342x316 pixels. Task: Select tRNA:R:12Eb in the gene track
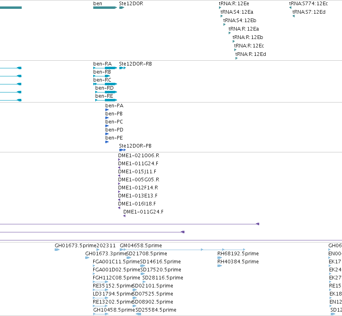pos(248,37)
